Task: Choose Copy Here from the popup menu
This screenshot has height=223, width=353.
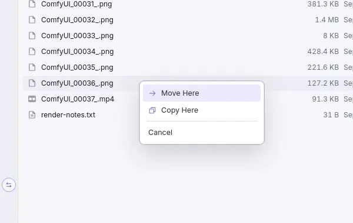Action: (202, 110)
